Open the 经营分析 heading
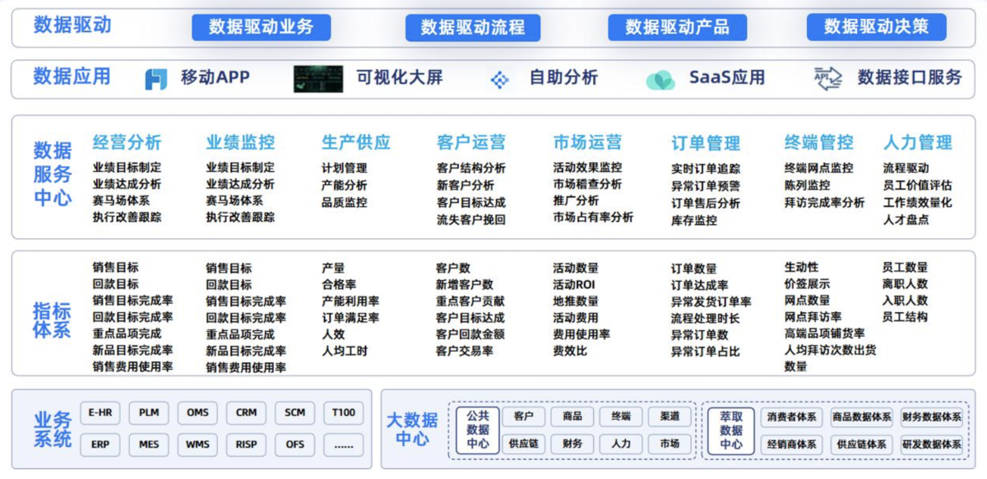This screenshot has height=479, width=987. tap(127, 142)
